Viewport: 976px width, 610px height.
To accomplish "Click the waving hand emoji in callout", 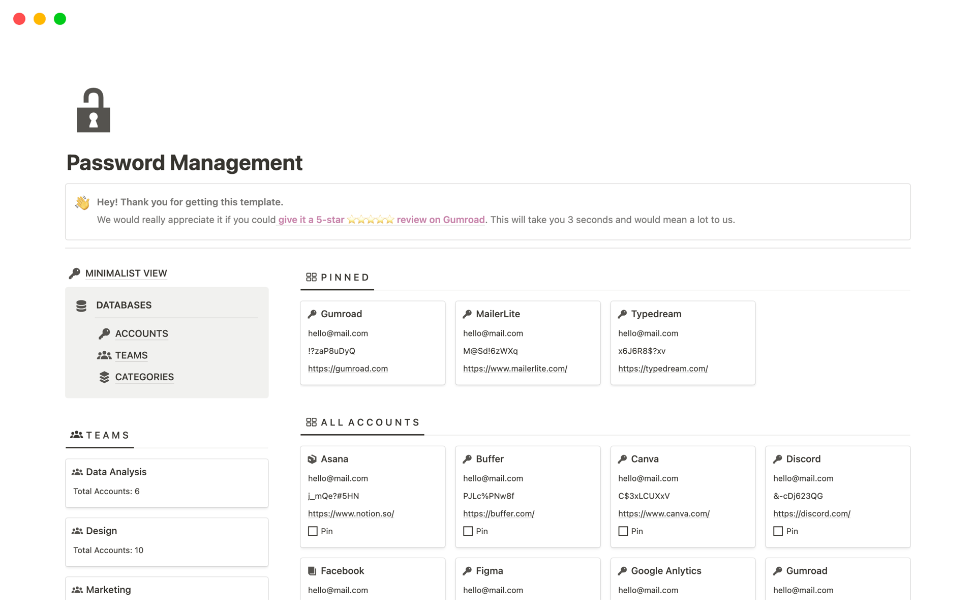I will click(x=82, y=202).
